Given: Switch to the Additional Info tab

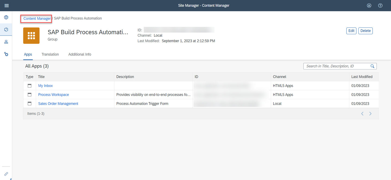Looking at the screenshot, I should (80, 54).
